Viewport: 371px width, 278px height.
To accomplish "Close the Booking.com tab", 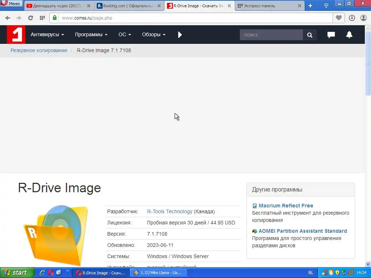I will pyautogui.click(x=159, y=6).
